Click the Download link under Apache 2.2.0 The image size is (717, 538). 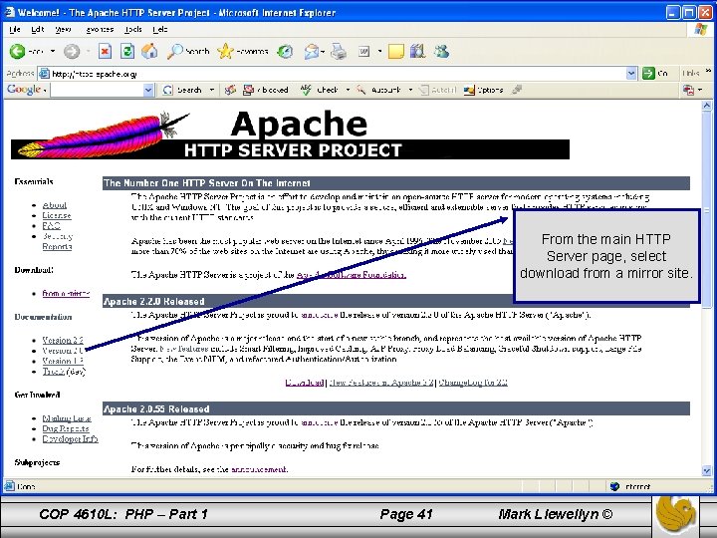(x=305, y=382)
